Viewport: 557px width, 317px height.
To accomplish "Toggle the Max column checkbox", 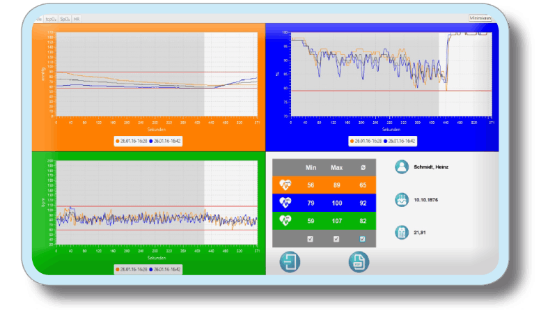I will [336, 239].
